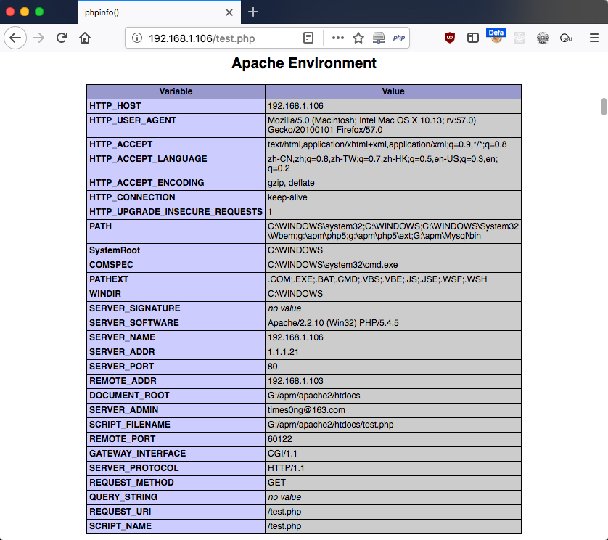
Task: Click the forward navigation arrow
Action: coord(38,38)
